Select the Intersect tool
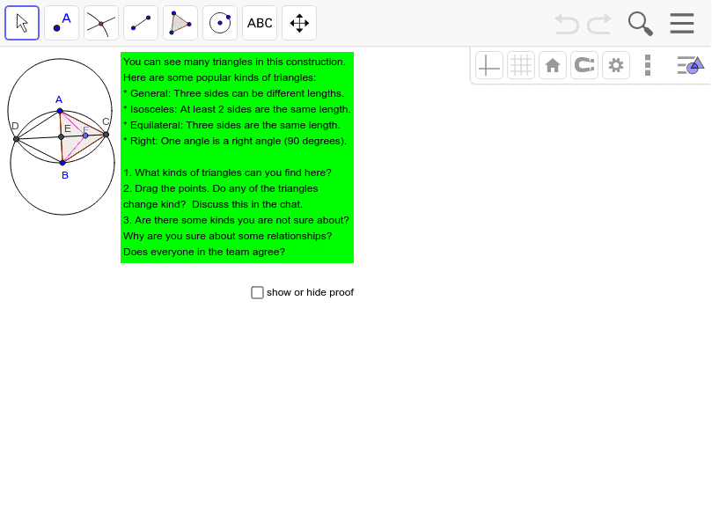 tap(101, 23)
